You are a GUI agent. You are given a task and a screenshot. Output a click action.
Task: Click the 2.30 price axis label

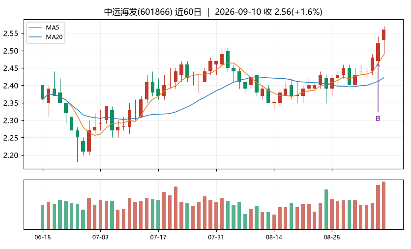(x=10, y=121)
